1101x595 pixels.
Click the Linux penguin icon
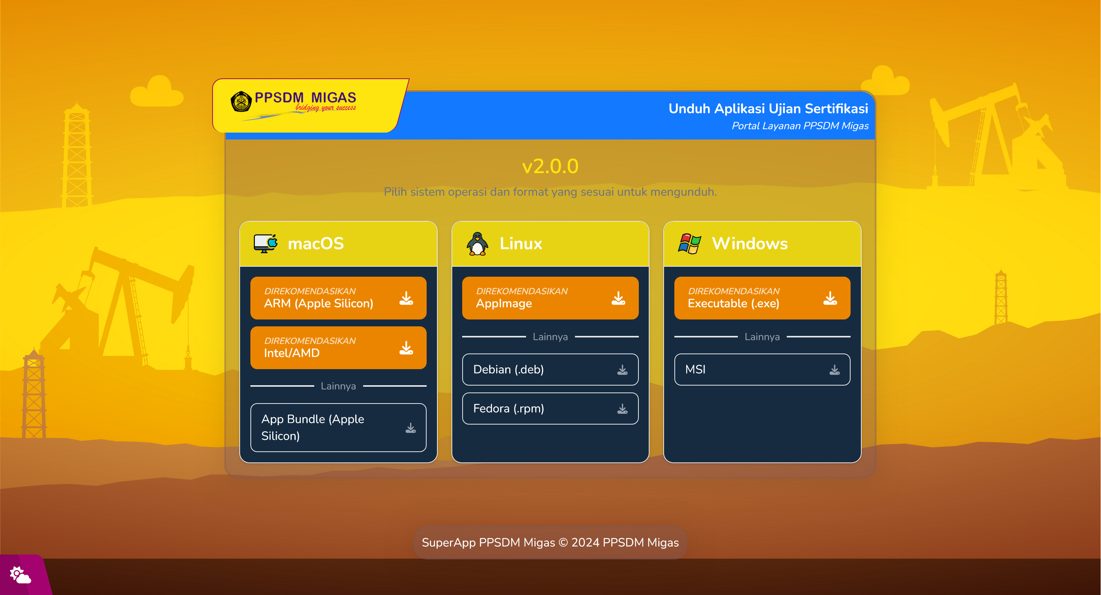pyautogui.click(x=477, y=243)
